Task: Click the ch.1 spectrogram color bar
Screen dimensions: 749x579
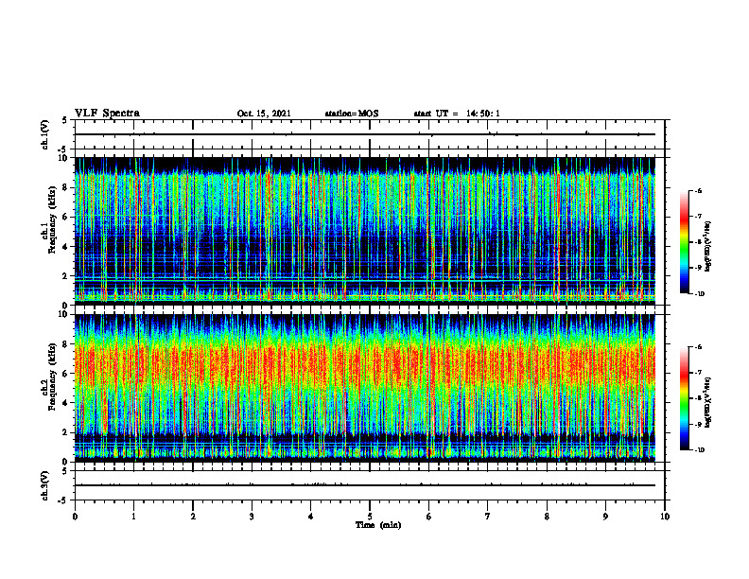Action: coord(685,242)
